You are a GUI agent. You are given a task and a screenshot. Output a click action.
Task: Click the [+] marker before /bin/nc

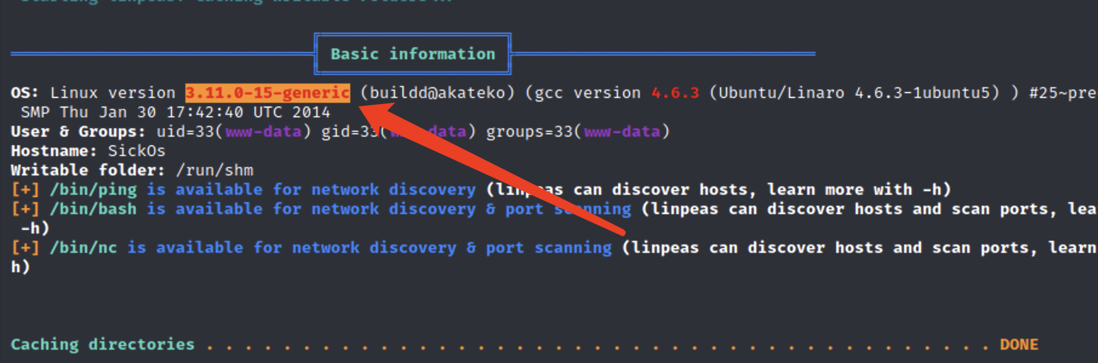(x=25, y=247)
